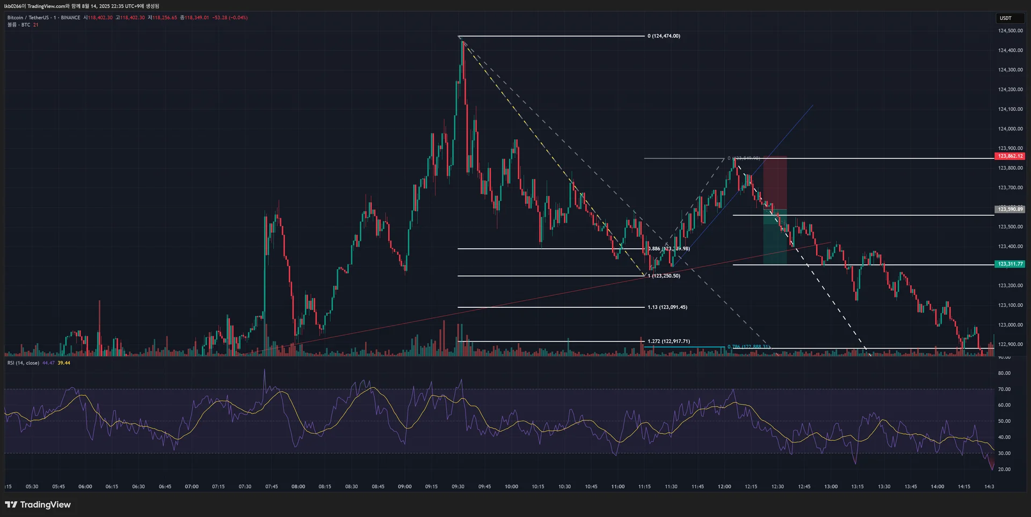The height and width of the screenshot is (517, 1031).
Task: Click the TradingView logo at bottom left
Action: pos(38,505)
